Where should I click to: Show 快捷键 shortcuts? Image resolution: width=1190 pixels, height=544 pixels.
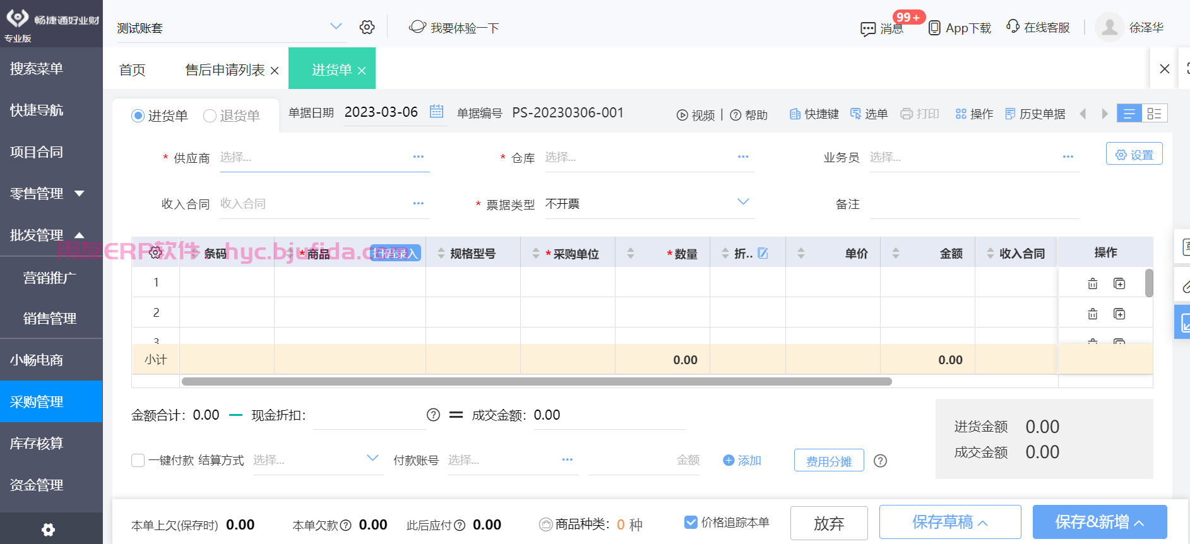pyautogui.click(x=814, y=114)
